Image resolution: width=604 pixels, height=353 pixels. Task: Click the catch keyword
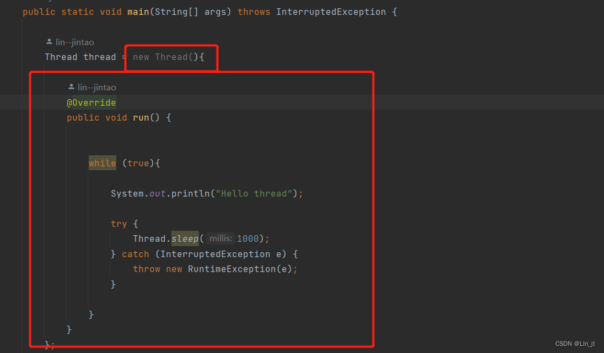(136, 254)
